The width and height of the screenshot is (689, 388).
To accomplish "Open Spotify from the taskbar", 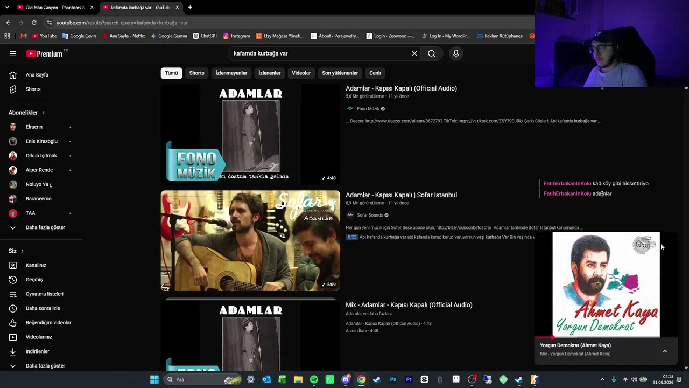I will 314,379.
